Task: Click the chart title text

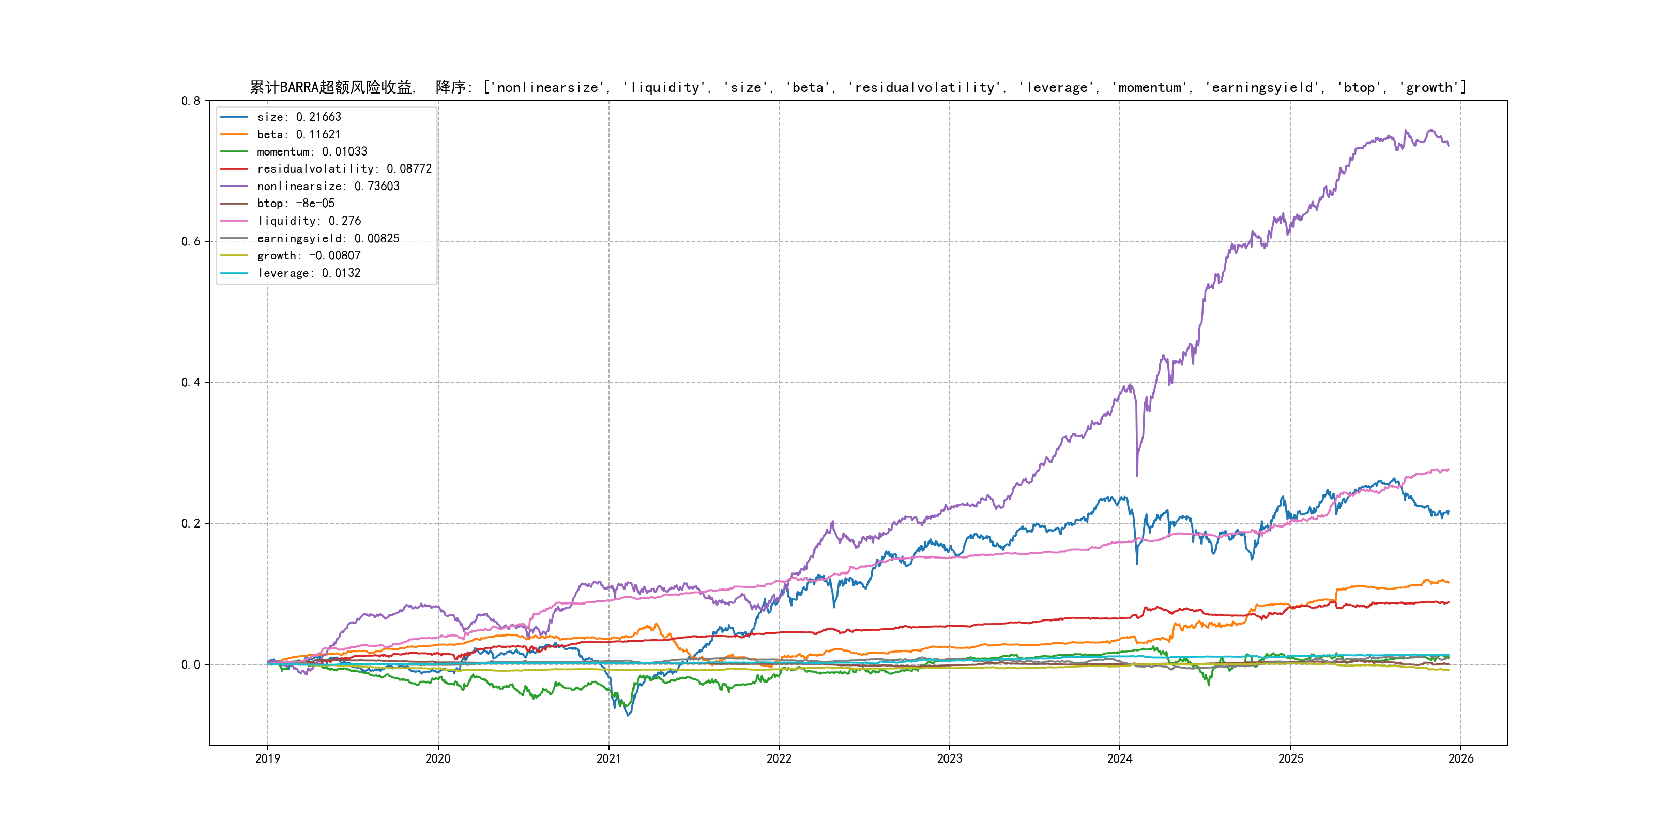Action: (858, 87)
